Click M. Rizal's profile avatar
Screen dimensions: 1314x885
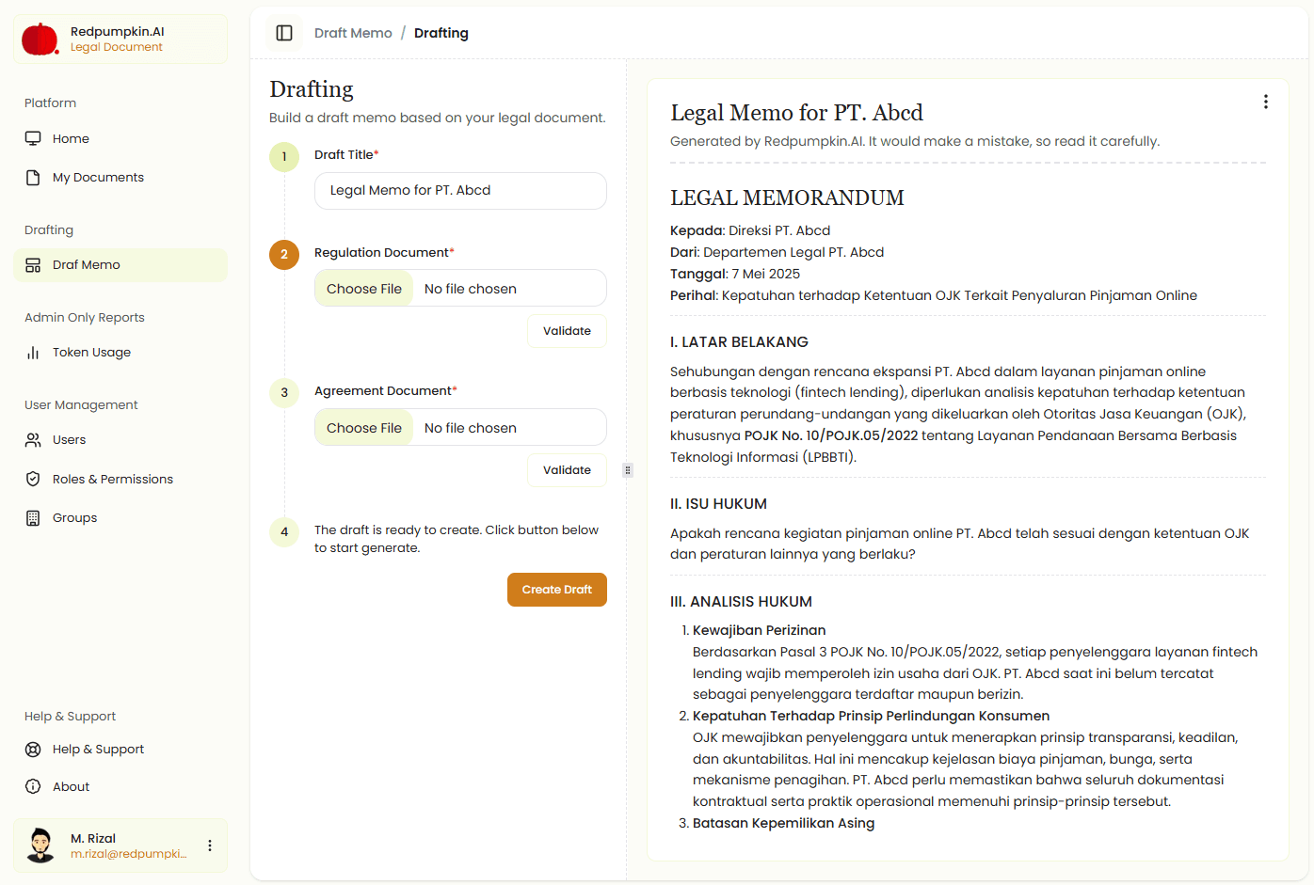tap(40, 845)
